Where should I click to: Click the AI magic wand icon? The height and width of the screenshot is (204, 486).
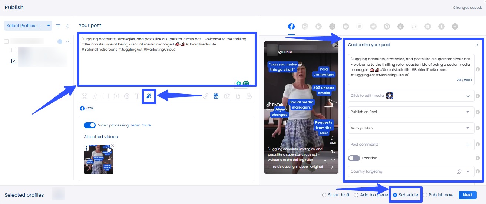[149, 96]
